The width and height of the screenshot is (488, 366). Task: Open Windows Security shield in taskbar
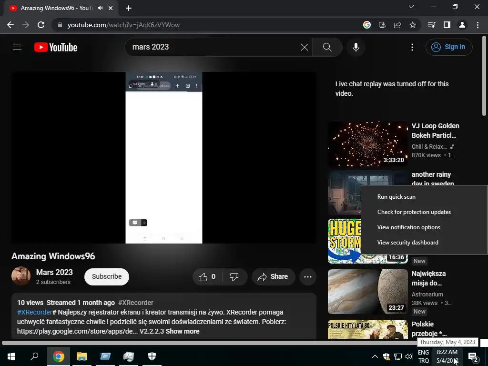152,356
